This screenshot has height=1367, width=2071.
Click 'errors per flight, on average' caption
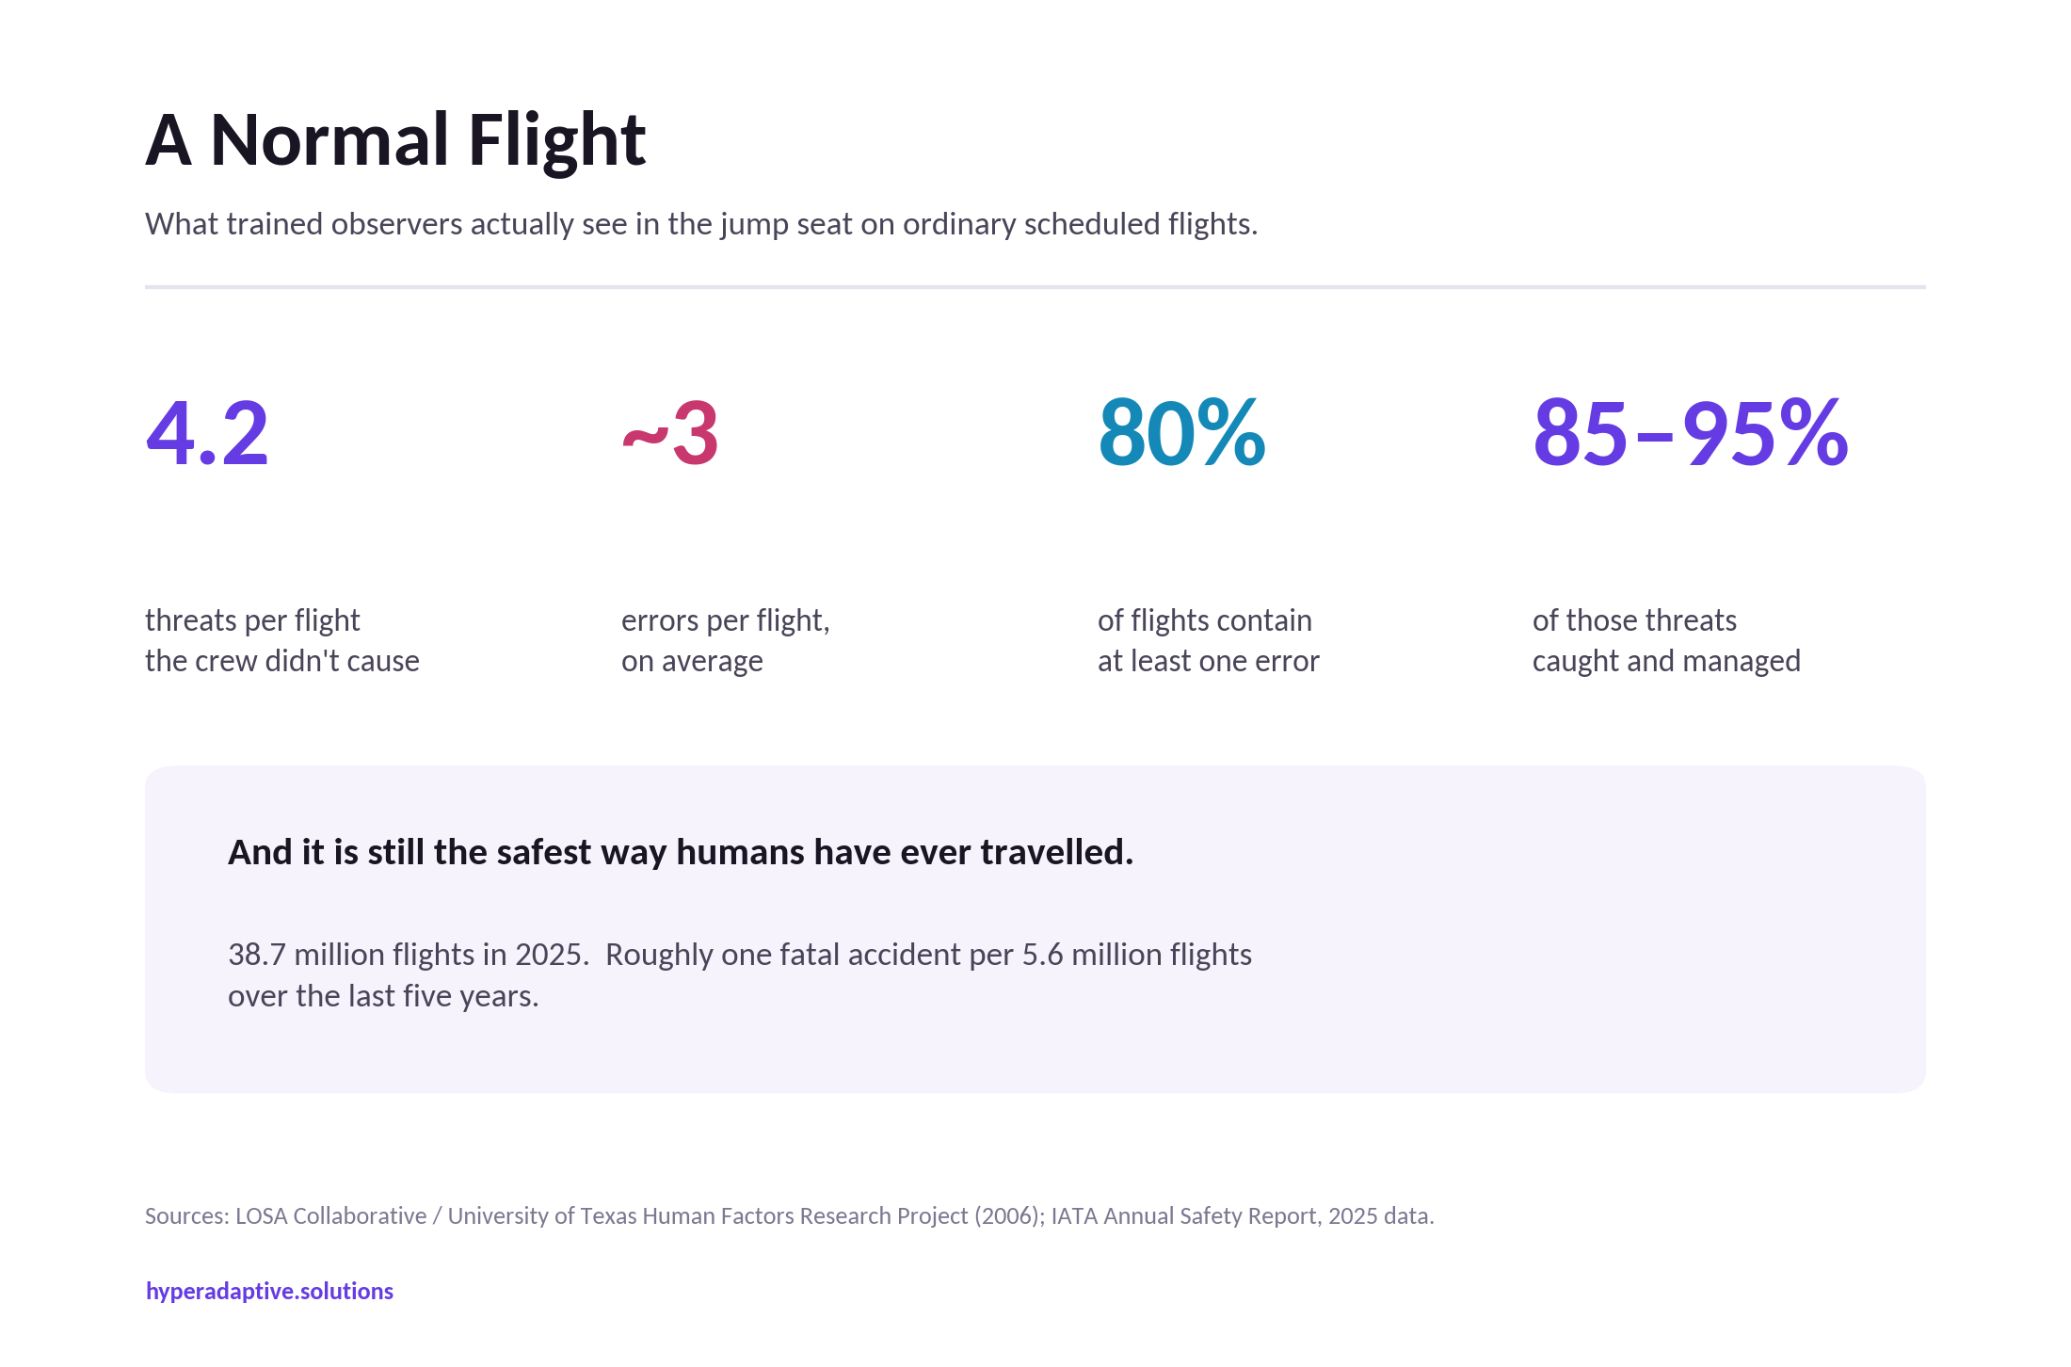(726, 641)
